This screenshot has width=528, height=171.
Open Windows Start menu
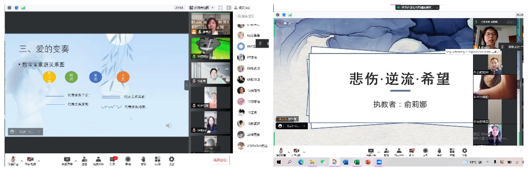[279, 162]
